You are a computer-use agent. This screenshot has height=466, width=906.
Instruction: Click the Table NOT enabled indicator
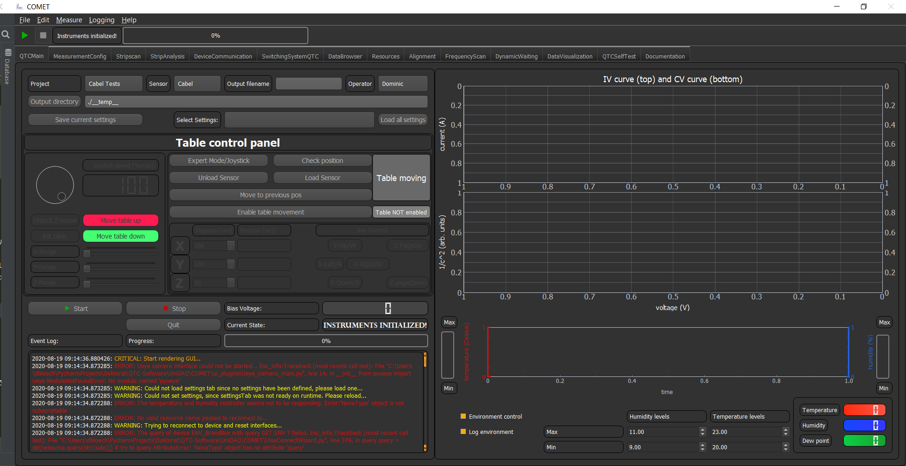(x=401, y=212)
